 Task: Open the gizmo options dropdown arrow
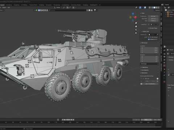[x=142, y=8]
